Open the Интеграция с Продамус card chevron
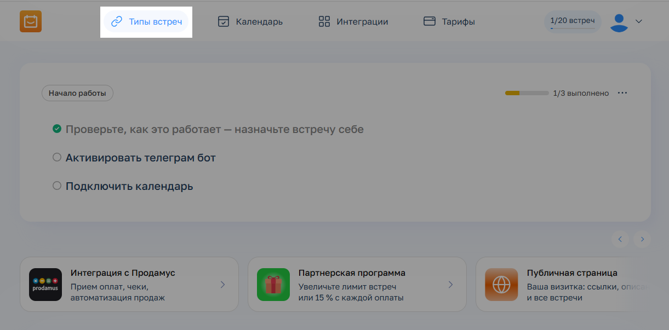Image resolution: width=669 pixels, height=330 pixels. 222,285
